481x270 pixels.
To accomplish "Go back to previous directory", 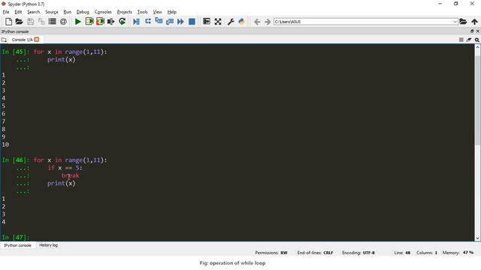I will coord(257,22).
